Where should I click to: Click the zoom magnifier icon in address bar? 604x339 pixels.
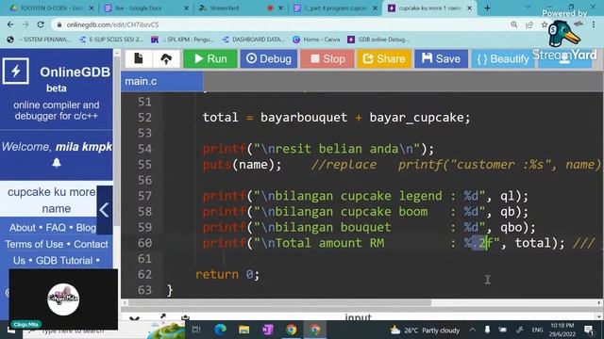coord(514,24)
